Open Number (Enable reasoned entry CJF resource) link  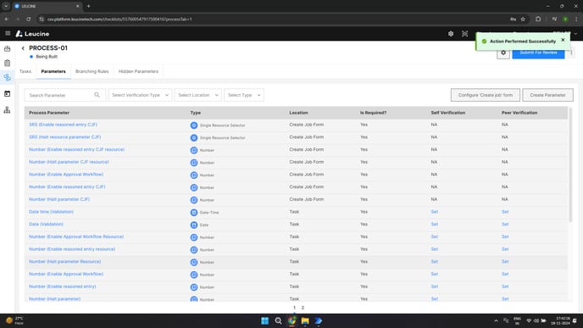point(76,149)
